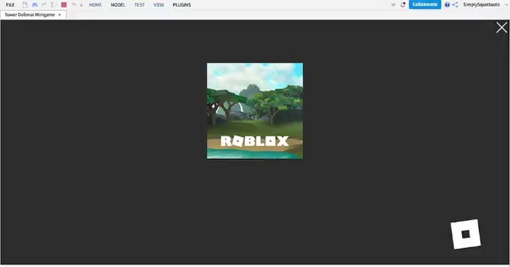Expand the account dropdown arrow
Screen dimensions: 510x267
point(506,5)
